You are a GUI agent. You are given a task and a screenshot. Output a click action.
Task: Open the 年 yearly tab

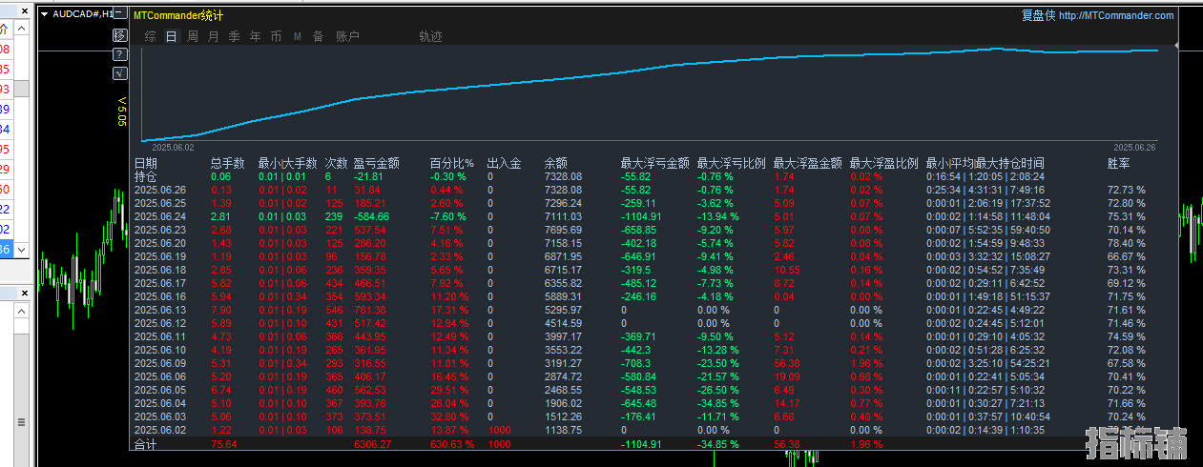255,36
